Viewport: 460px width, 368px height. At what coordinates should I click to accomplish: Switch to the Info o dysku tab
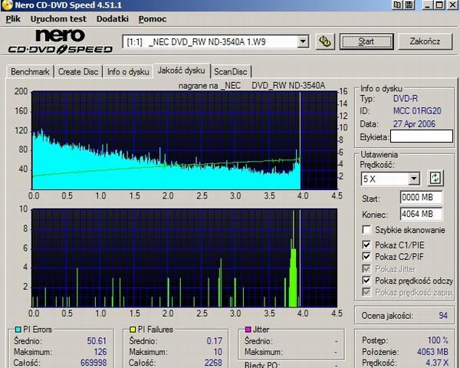click(x=128, y=71)
